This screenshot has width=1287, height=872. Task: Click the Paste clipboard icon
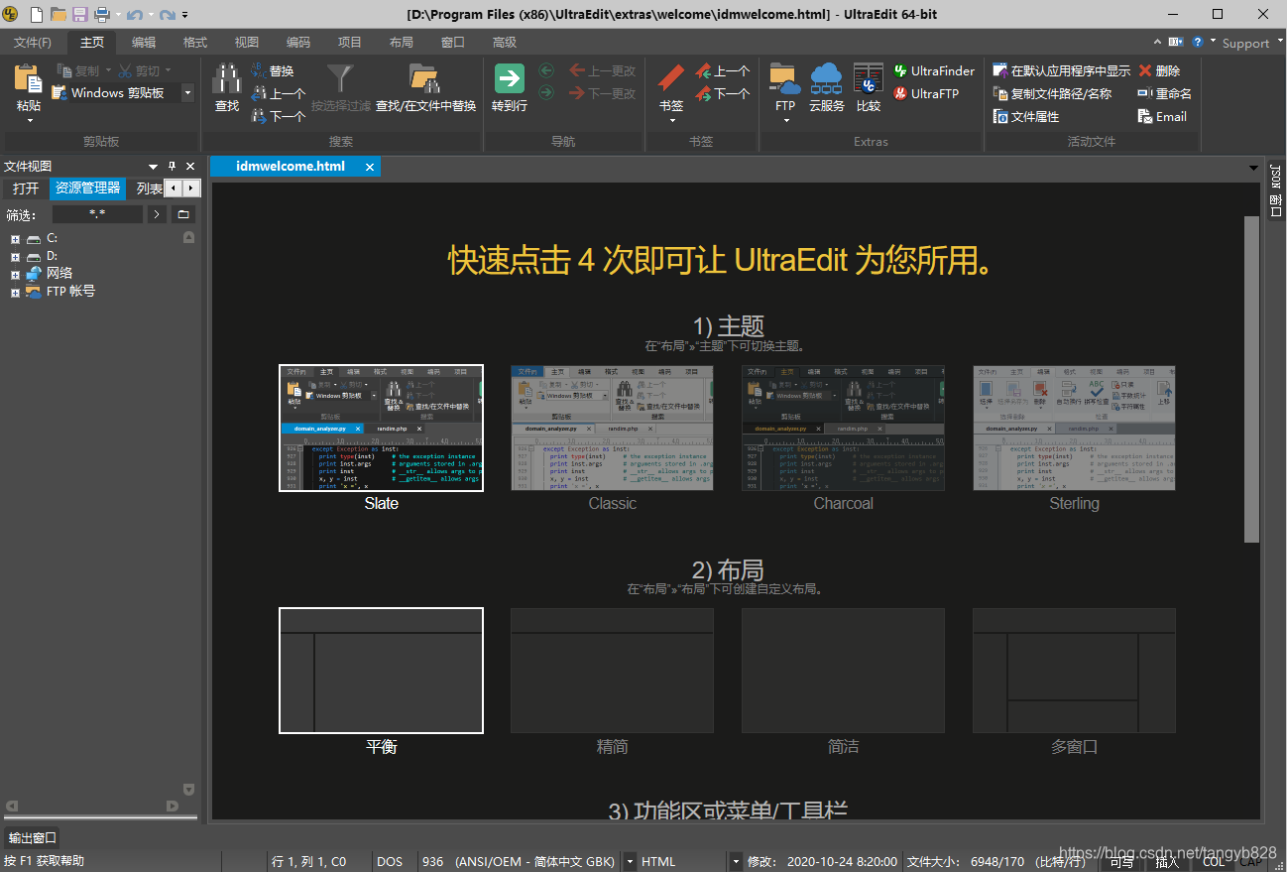[x=29, y=80]
